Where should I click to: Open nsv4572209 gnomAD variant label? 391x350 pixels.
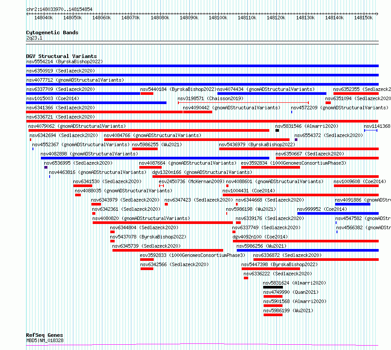pyautogui.click(x=340, y=108)
